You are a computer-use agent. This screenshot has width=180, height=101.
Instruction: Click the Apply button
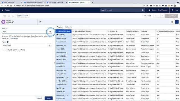click(49, 98)
